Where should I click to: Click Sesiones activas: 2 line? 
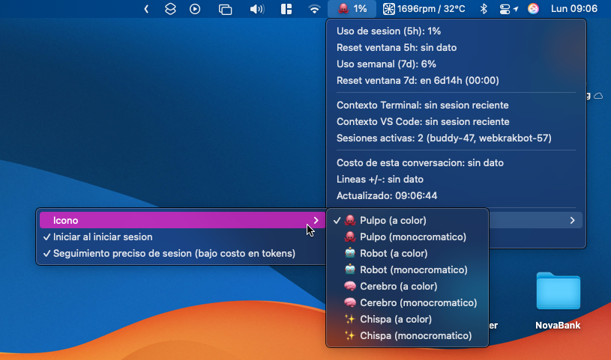click(444, 138)
